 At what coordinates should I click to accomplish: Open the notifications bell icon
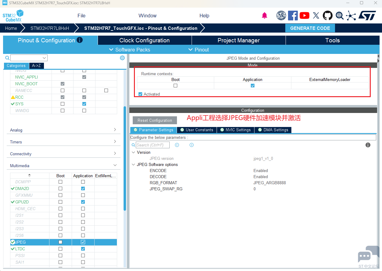pyautogui.click(x=265, y=16)
